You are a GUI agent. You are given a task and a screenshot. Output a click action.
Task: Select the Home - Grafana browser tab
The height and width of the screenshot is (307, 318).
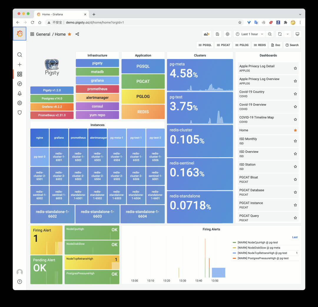pyautogui.click(x=59, y=14)
